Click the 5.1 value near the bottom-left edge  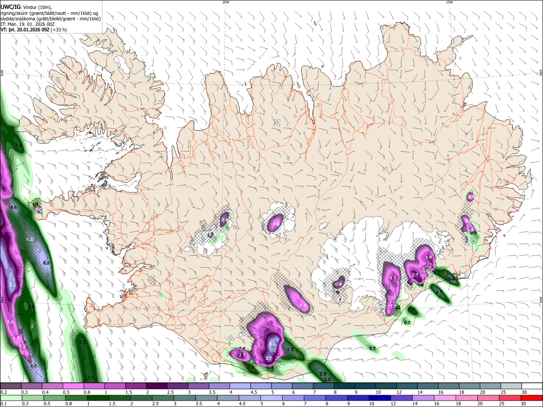coord(34,366)
